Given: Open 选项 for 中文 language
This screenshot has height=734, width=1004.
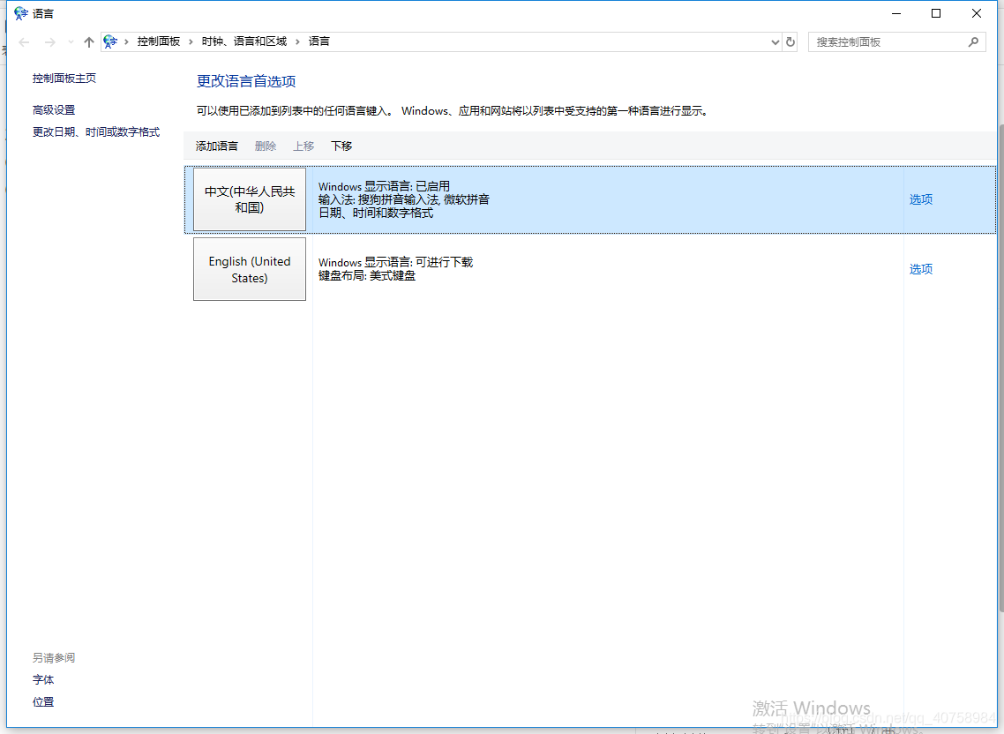Looking at the screenshot, I should [x=921, y=199].
